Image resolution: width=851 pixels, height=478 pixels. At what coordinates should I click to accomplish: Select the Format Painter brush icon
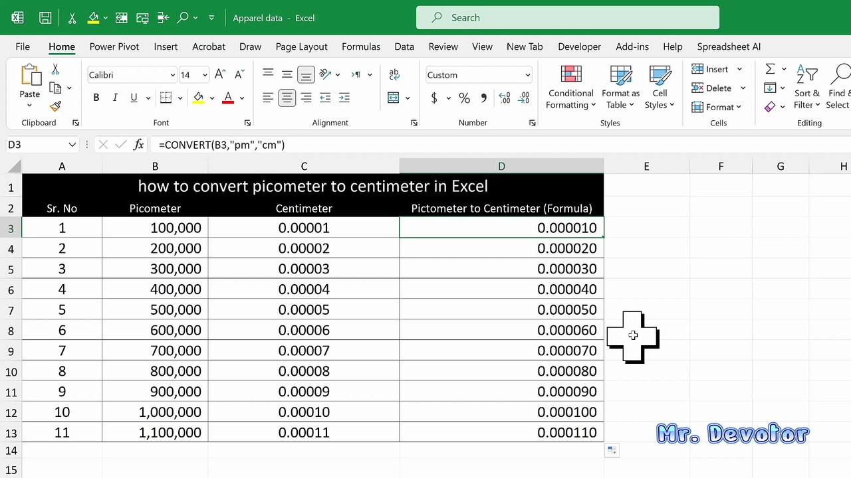click(55, 106)
